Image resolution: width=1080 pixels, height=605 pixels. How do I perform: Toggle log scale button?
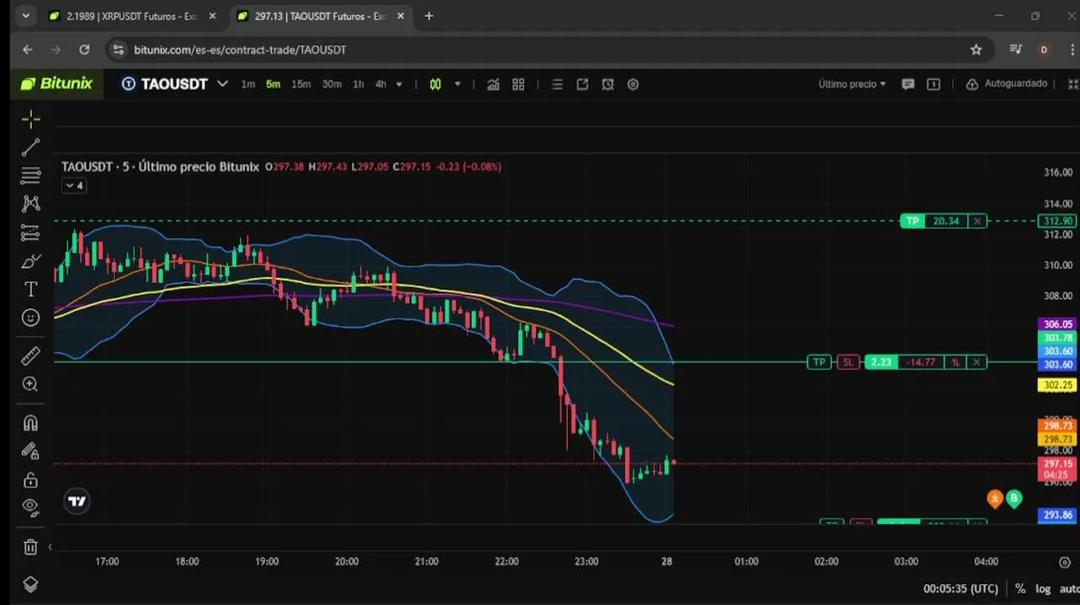coord(1043,589)
